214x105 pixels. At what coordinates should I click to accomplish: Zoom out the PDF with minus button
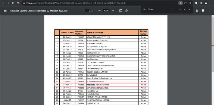click(100, 11)
